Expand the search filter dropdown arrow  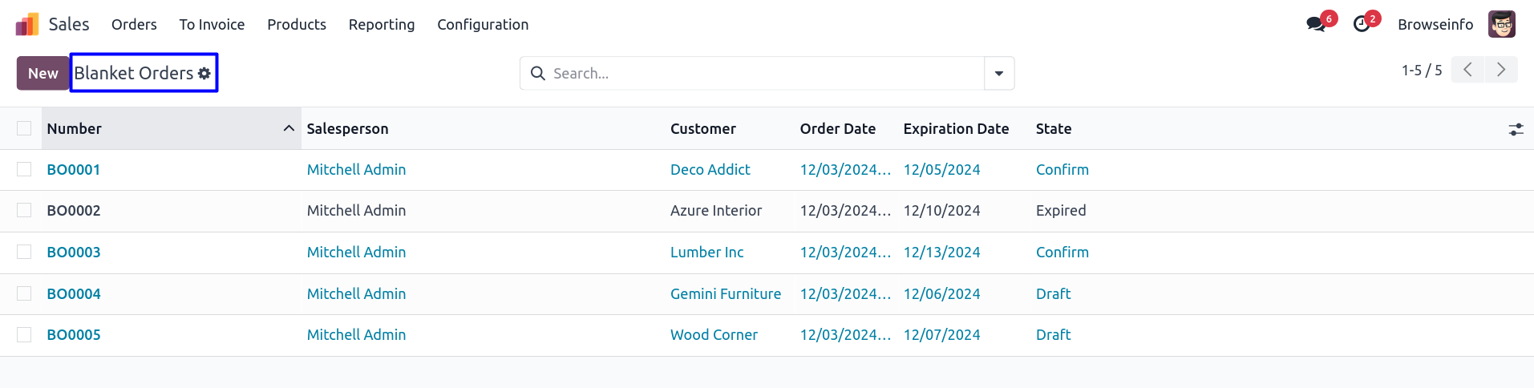[999, 73]
